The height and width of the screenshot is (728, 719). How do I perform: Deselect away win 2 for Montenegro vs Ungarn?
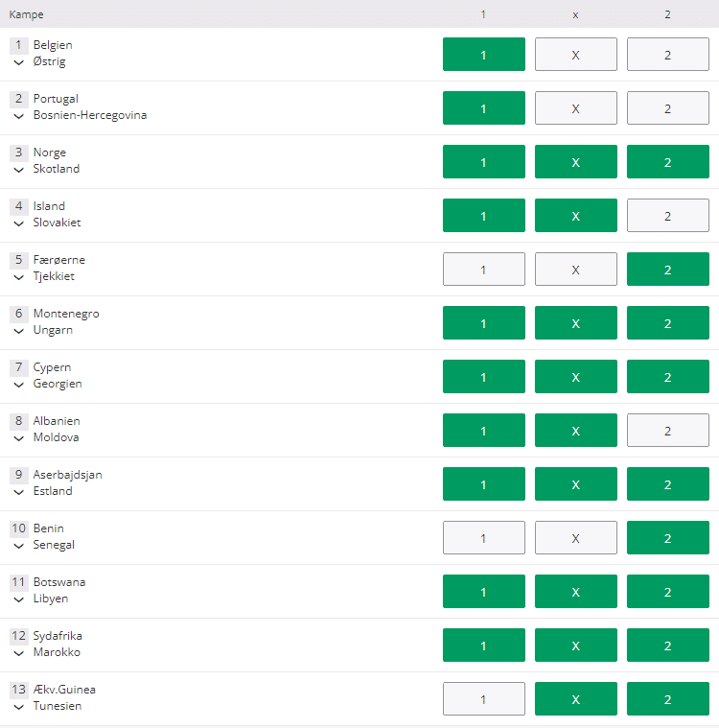[667, 322]
